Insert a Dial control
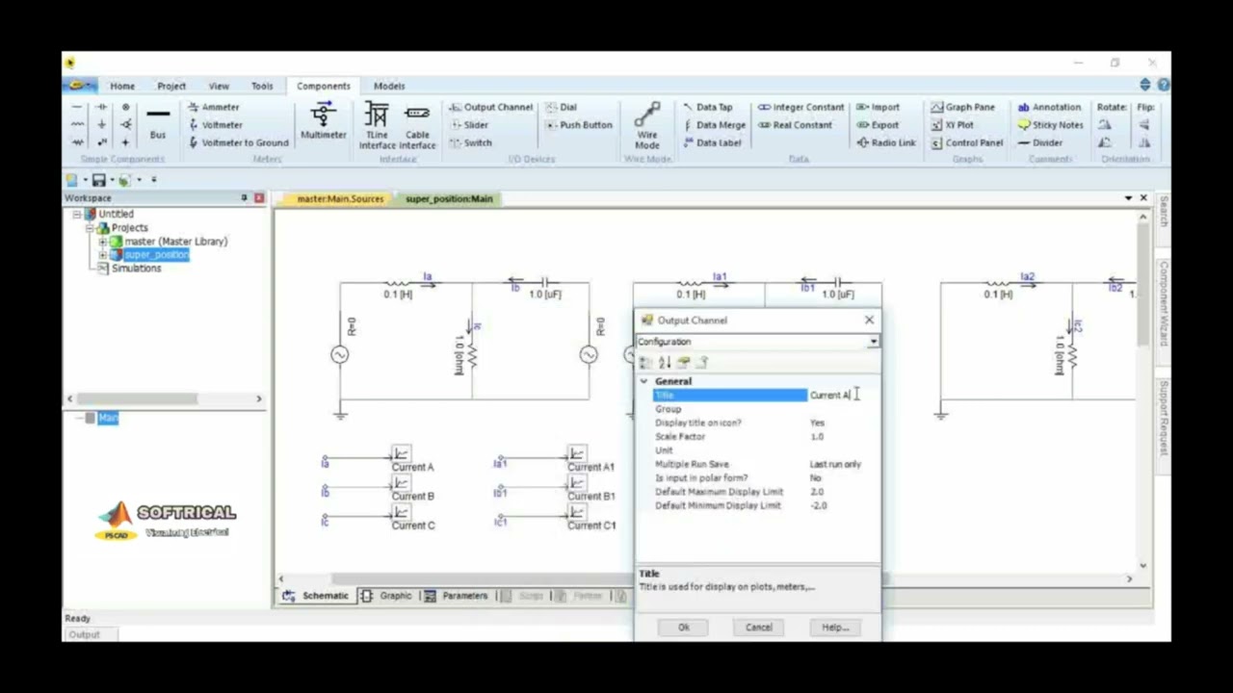 [561, 107]
